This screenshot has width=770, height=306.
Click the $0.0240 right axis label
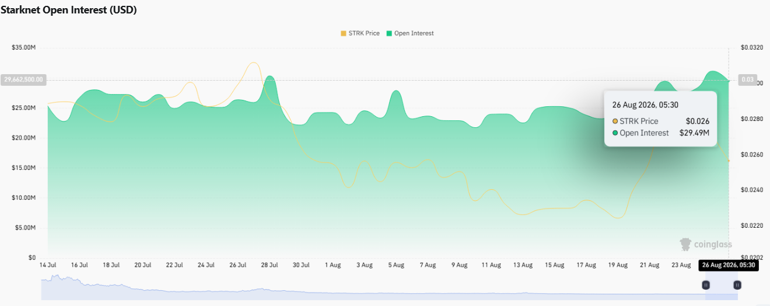pos(751,190)
